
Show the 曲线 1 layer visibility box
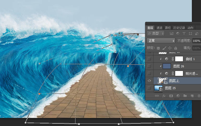[x=149, y=59]
